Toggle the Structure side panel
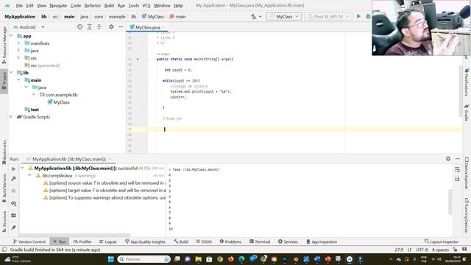This screenshot has width=471, height=265. point(4,222)
